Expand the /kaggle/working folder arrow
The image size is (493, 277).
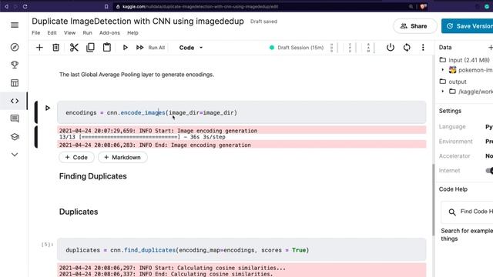pos(443,92)
